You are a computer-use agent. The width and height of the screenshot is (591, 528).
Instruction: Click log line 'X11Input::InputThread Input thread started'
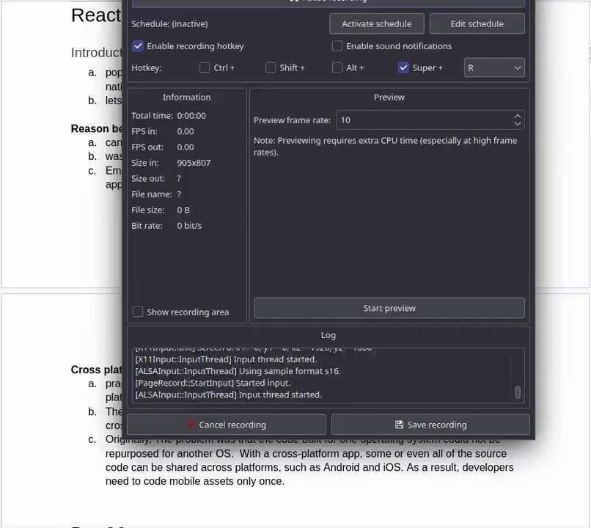tap(226, 359)
